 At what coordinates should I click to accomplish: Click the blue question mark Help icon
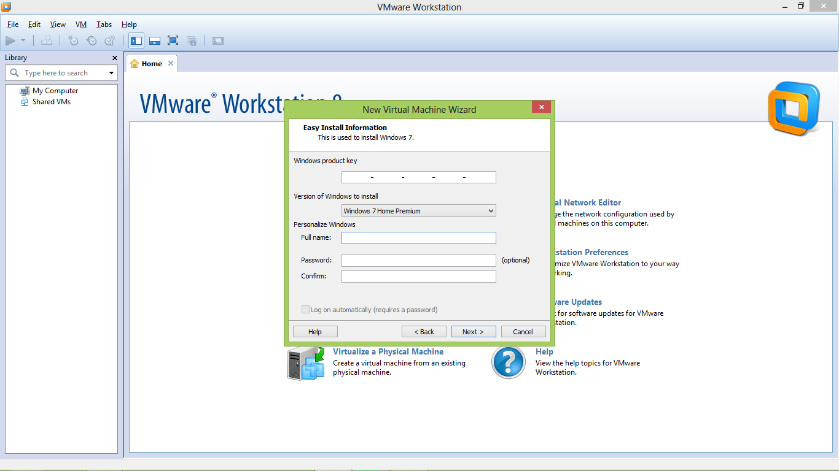pyautogui.click(x=509, y=362)
